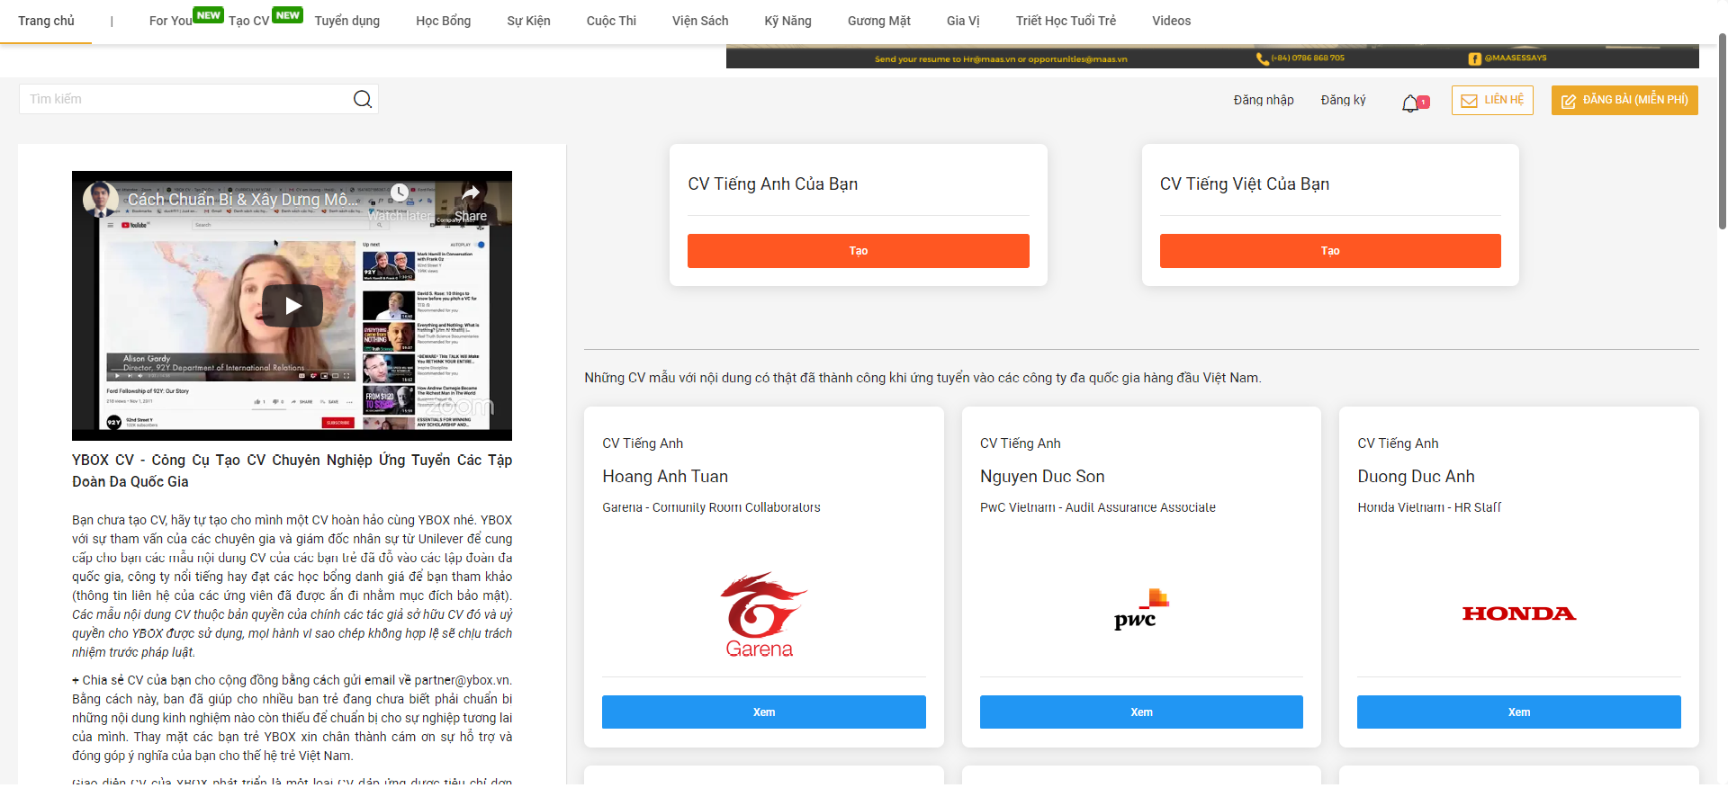
Task: Click the channel avatar in video header
Action: pyautogui.click(x=101, y=199)
